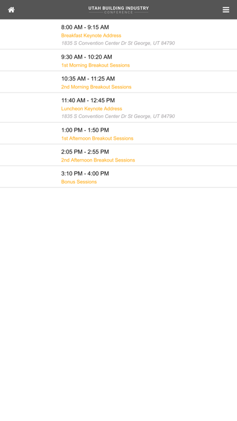Select the 1:00 PM - 1:50 PM time slot
This screenshot has width=237, height=421.
pyautogui.click(x=85, y=130)
